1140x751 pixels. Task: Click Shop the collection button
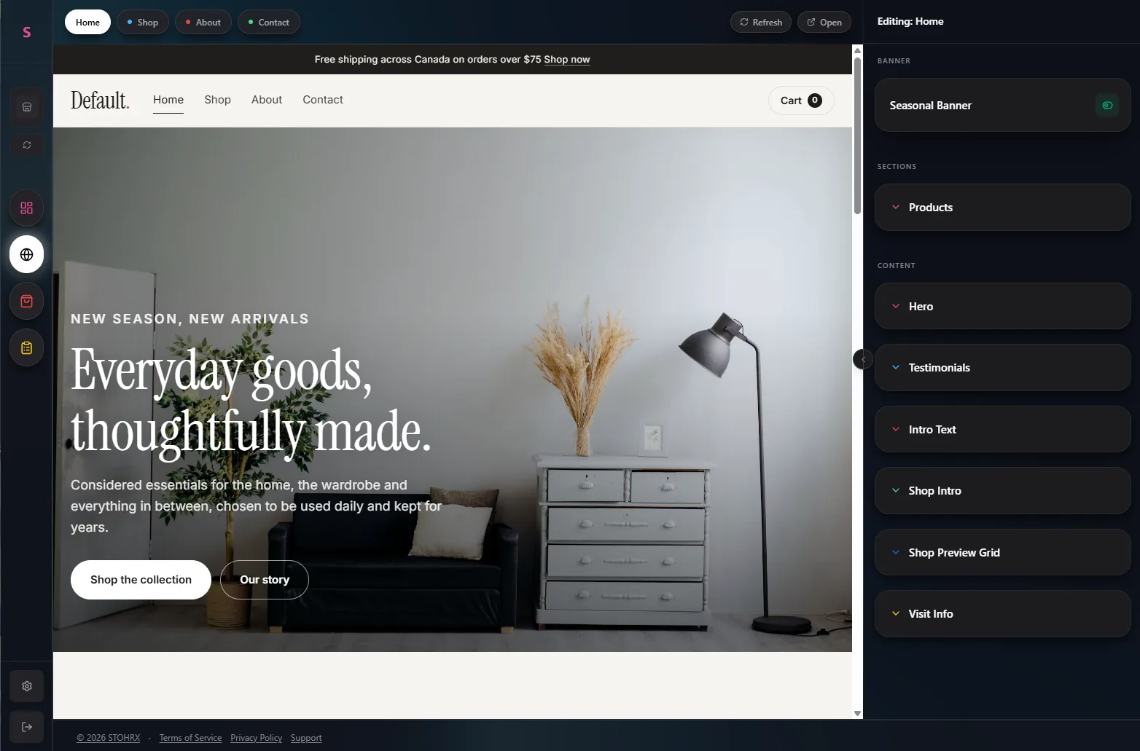click(141, 580)
